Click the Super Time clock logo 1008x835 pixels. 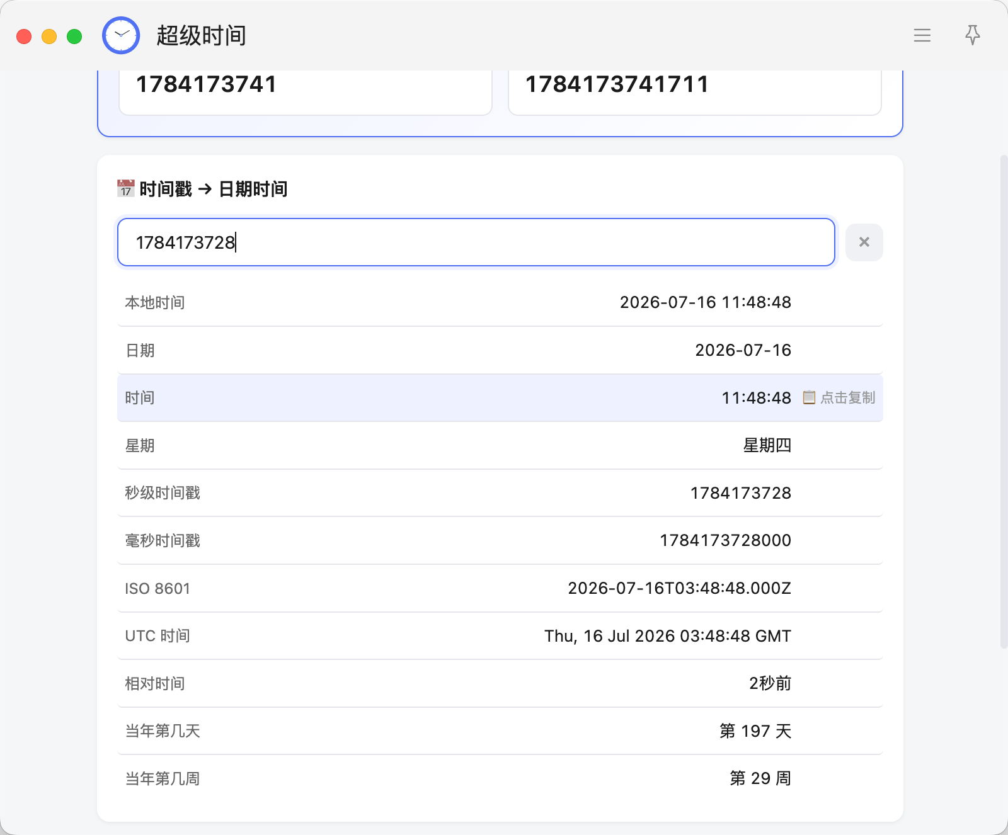tap(121, 35)
